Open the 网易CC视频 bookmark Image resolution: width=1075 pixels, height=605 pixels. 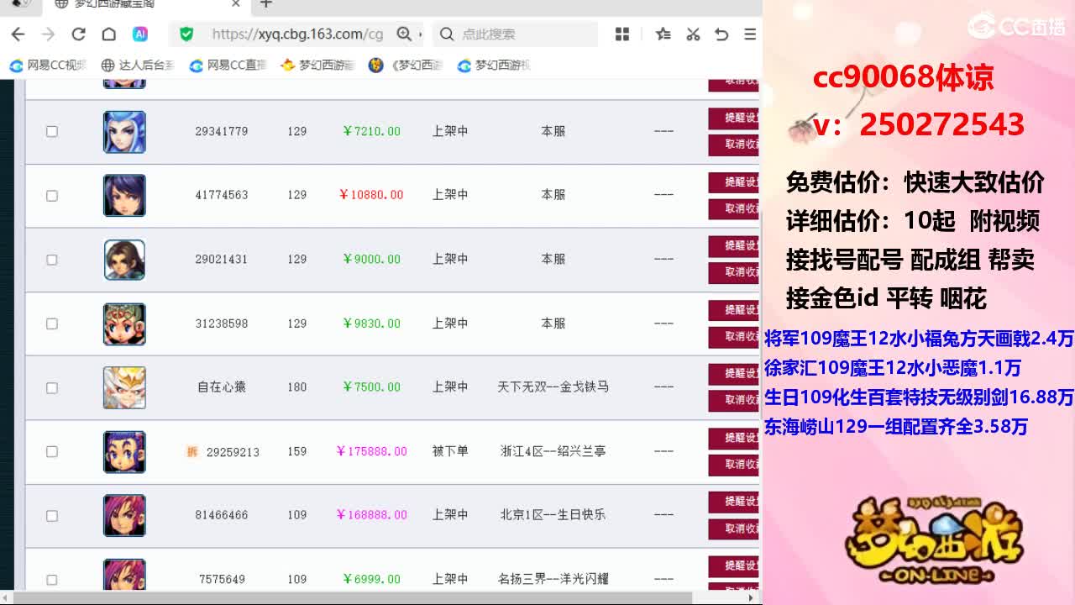click(49, 66)
